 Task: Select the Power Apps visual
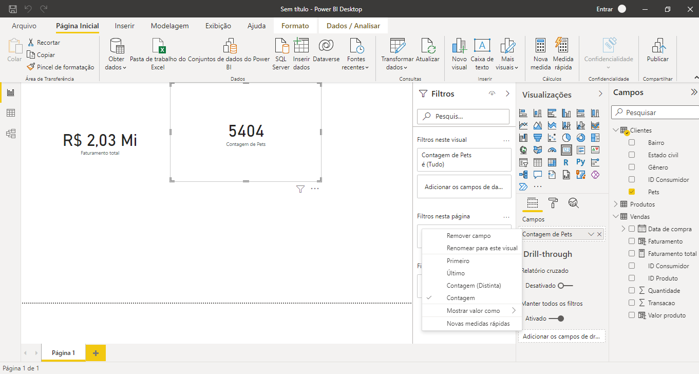point(595,175)
